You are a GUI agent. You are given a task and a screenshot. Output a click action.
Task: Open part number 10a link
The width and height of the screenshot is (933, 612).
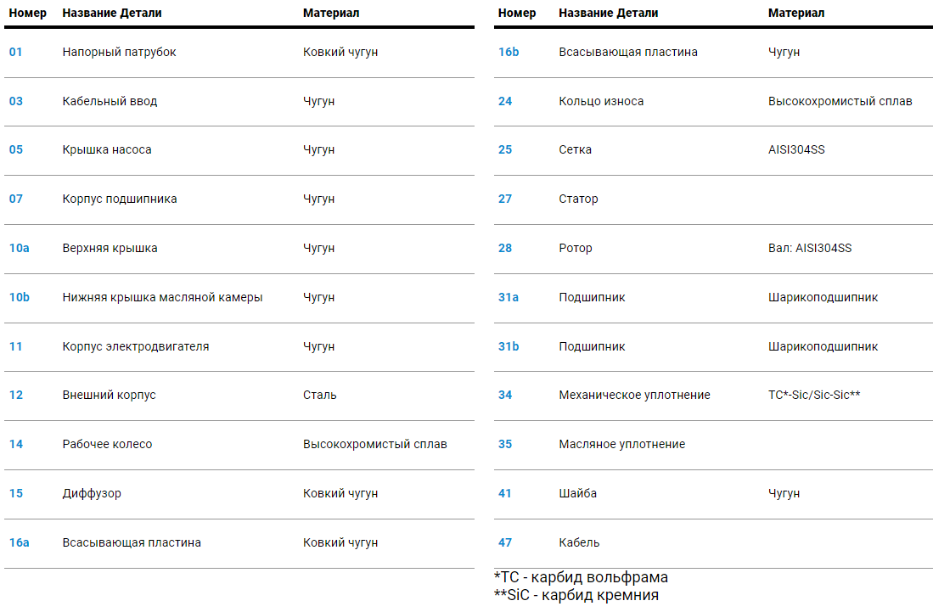(x=19, y=248)
